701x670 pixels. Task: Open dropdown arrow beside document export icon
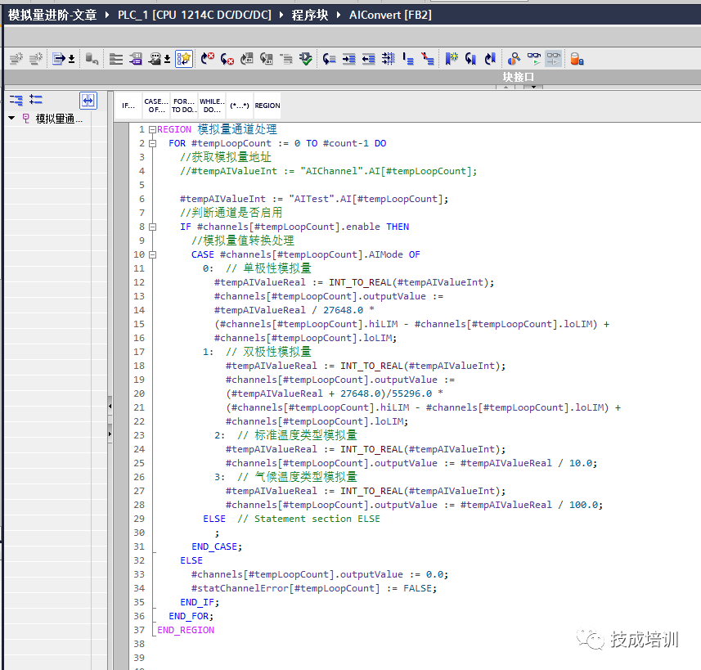coord(71,59)
